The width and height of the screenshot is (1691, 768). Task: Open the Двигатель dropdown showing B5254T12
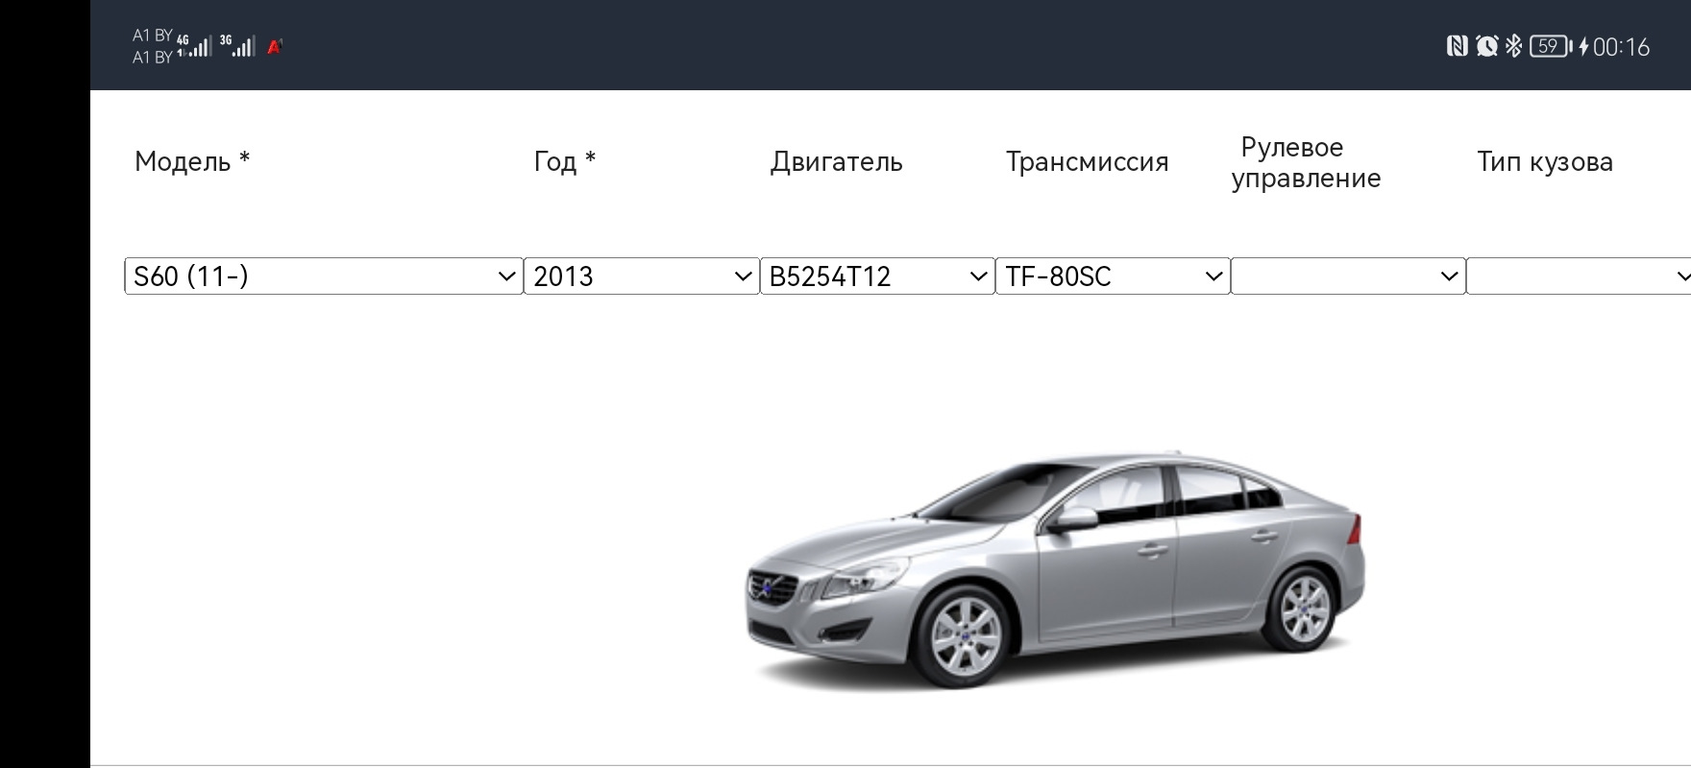877,276
